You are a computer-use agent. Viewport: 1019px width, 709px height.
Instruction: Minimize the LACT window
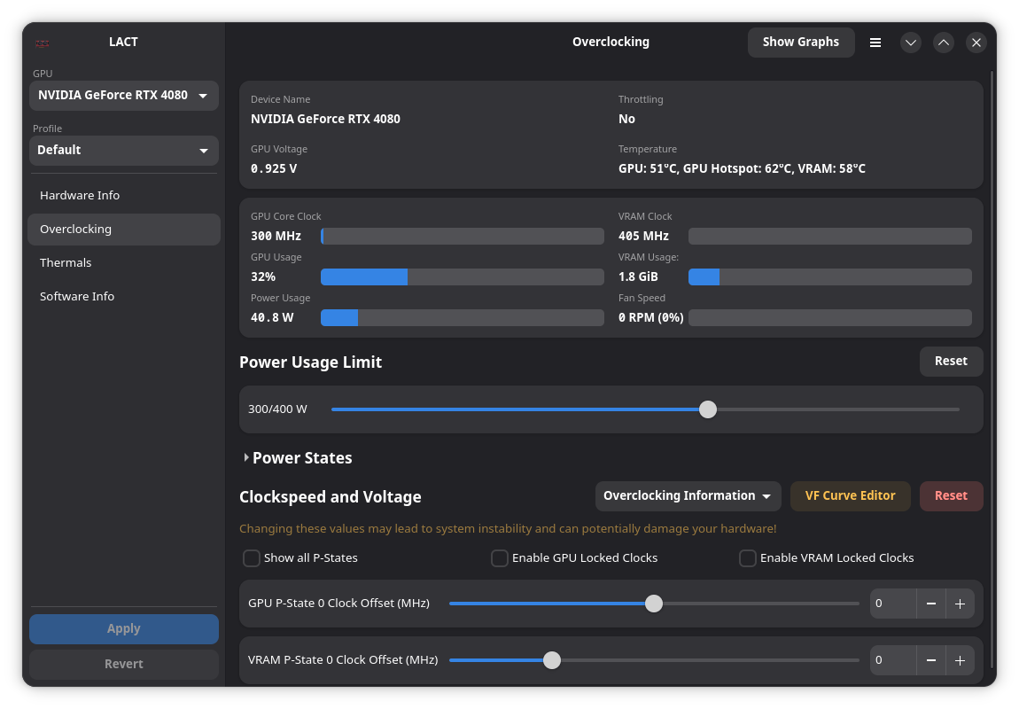click(911, 43)
